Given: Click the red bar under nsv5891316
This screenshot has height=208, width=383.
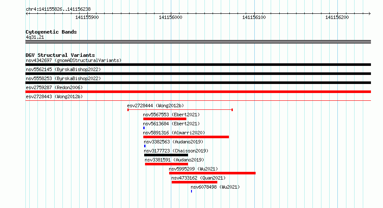Looking at the screenshot, I should click(x=186, y=137).
